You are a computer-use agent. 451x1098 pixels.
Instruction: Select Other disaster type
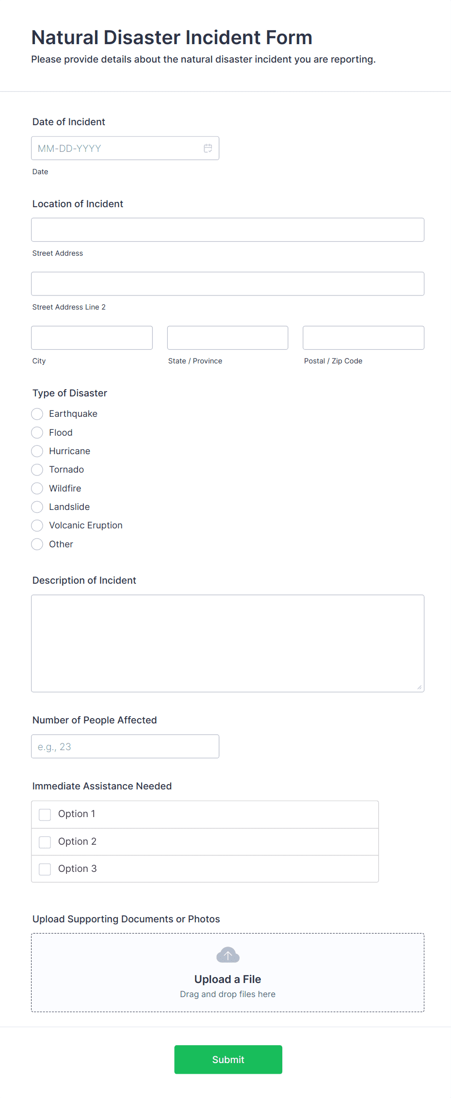pos(37,544)
